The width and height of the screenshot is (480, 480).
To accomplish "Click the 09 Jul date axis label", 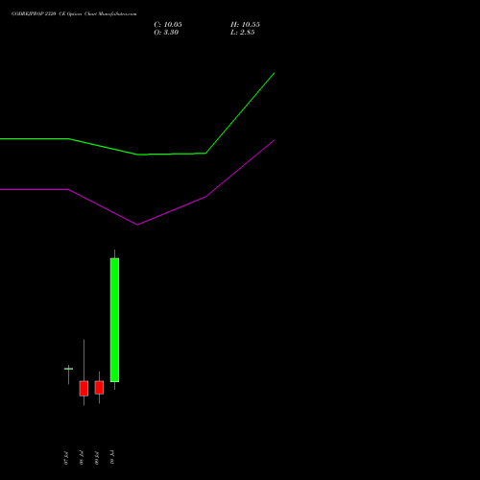I will [97, 458].
